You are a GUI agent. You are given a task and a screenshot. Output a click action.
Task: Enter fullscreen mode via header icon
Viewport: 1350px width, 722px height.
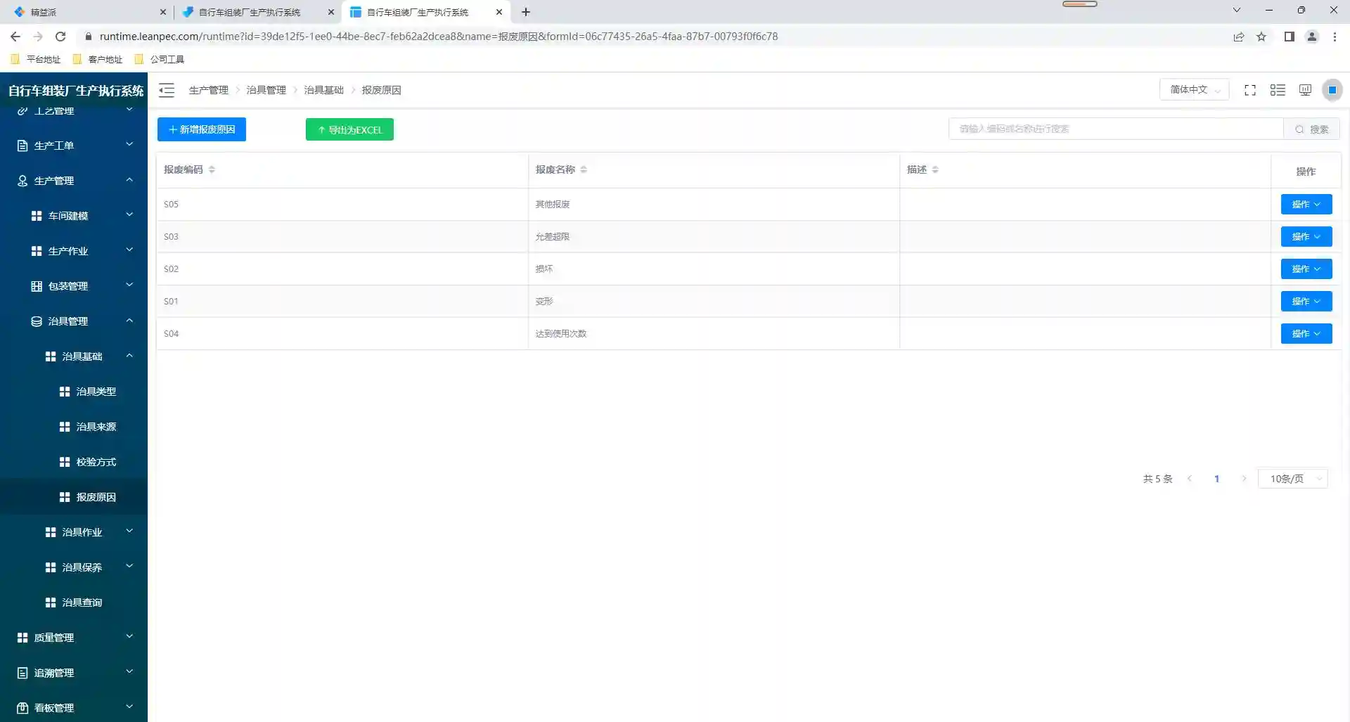1249,90
